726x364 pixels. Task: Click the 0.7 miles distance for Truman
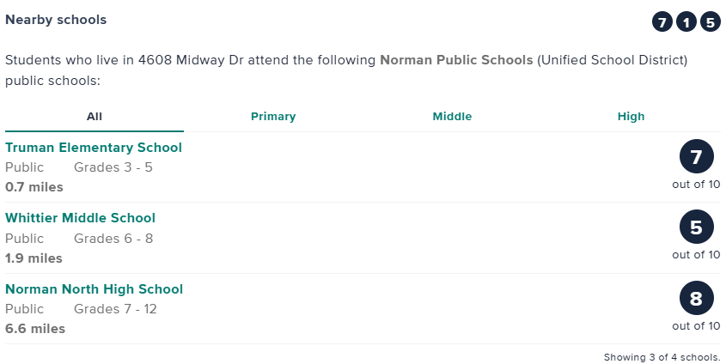tap(34, 186)
